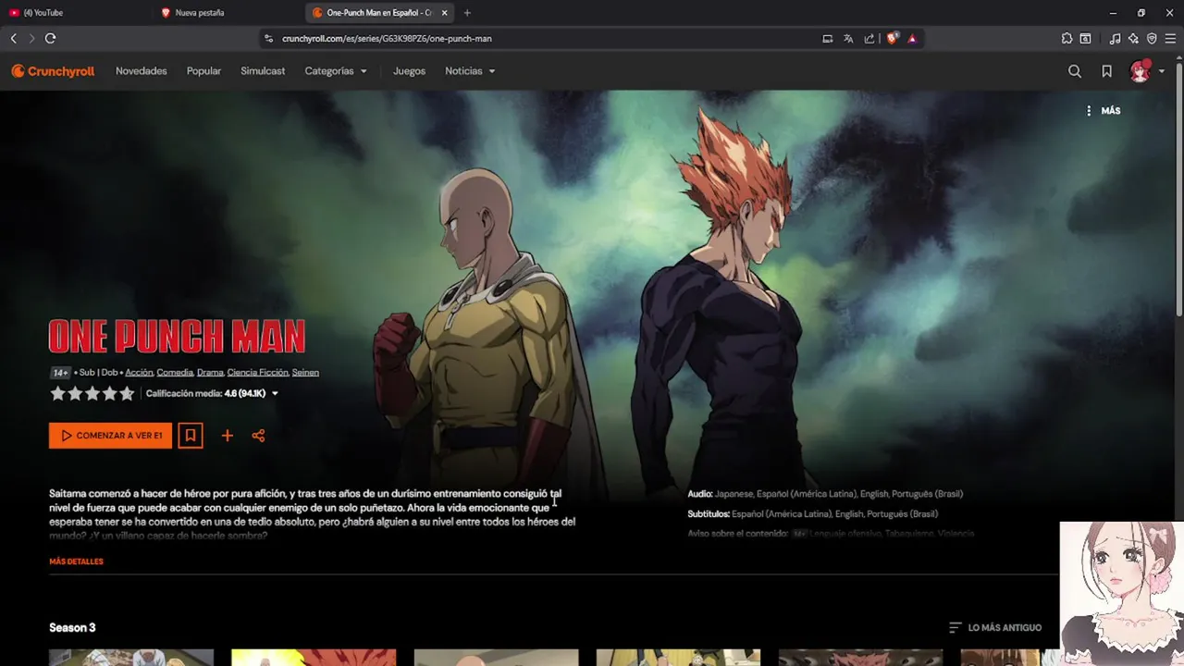Click browser forward arrow

(x=31, y=38)
